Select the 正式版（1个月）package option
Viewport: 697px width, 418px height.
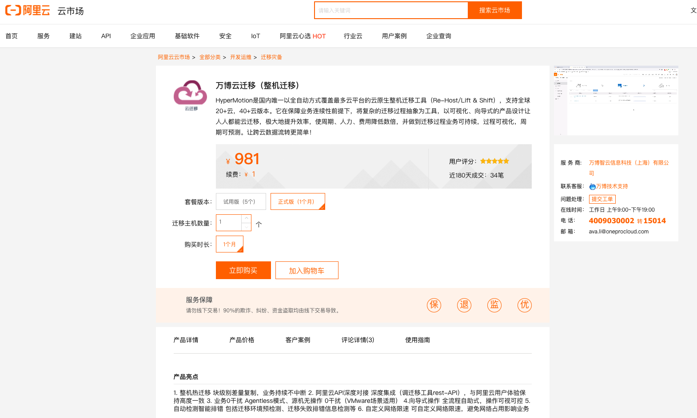[x=298, y=201]
